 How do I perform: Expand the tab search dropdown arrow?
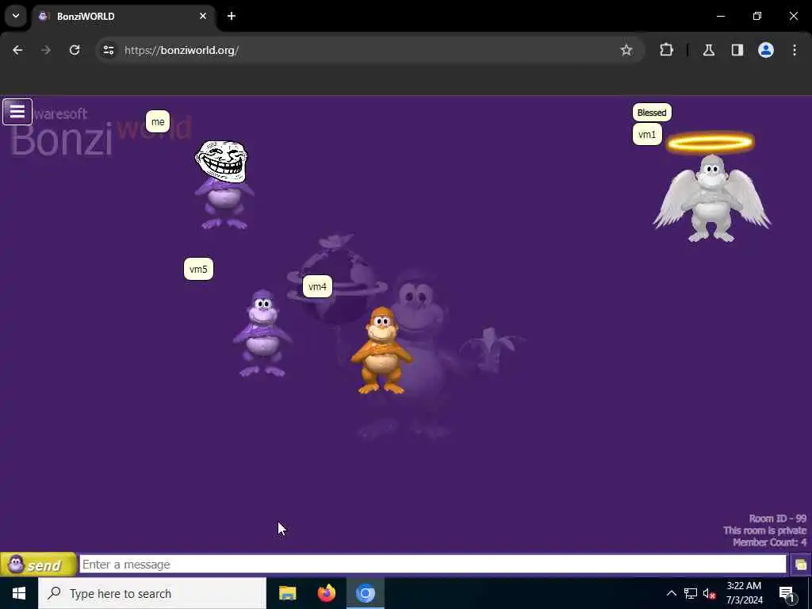pos(16,16)
